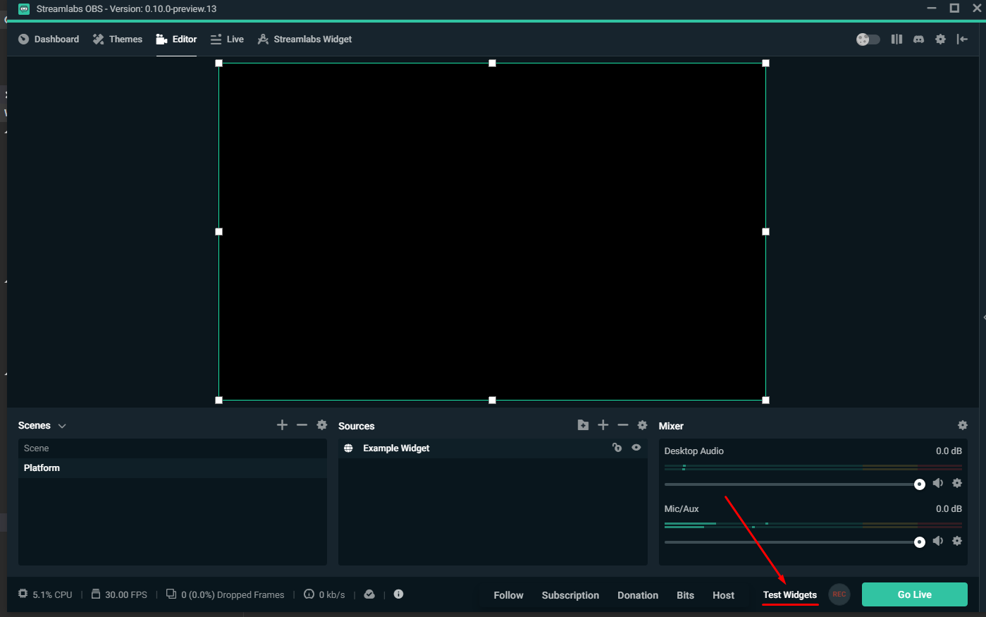Hide the Example Widget source
986x617 pixels.
[636, 448]
